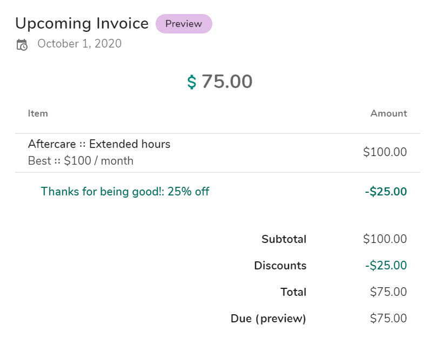Click the Total label
Image resolution: width=436 pixels, height=338 pixels.
tap(293, 292)
